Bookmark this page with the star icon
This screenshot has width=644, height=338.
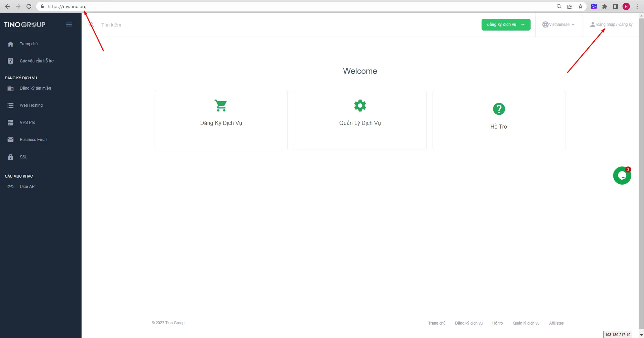click(x=581, y=6)
